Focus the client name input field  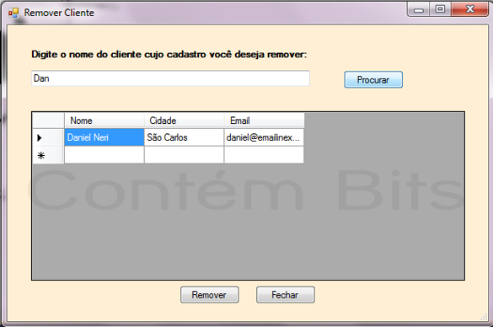[x=170, y=78]
